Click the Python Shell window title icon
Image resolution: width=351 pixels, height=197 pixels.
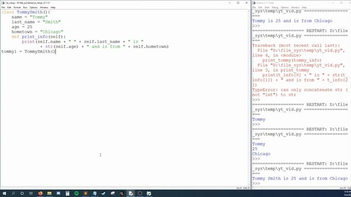click(x=254, y=3)
